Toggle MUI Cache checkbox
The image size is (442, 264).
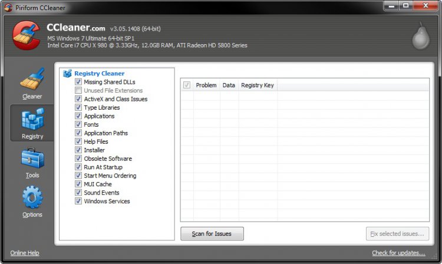pyautogui.click(x=78, y=184)
